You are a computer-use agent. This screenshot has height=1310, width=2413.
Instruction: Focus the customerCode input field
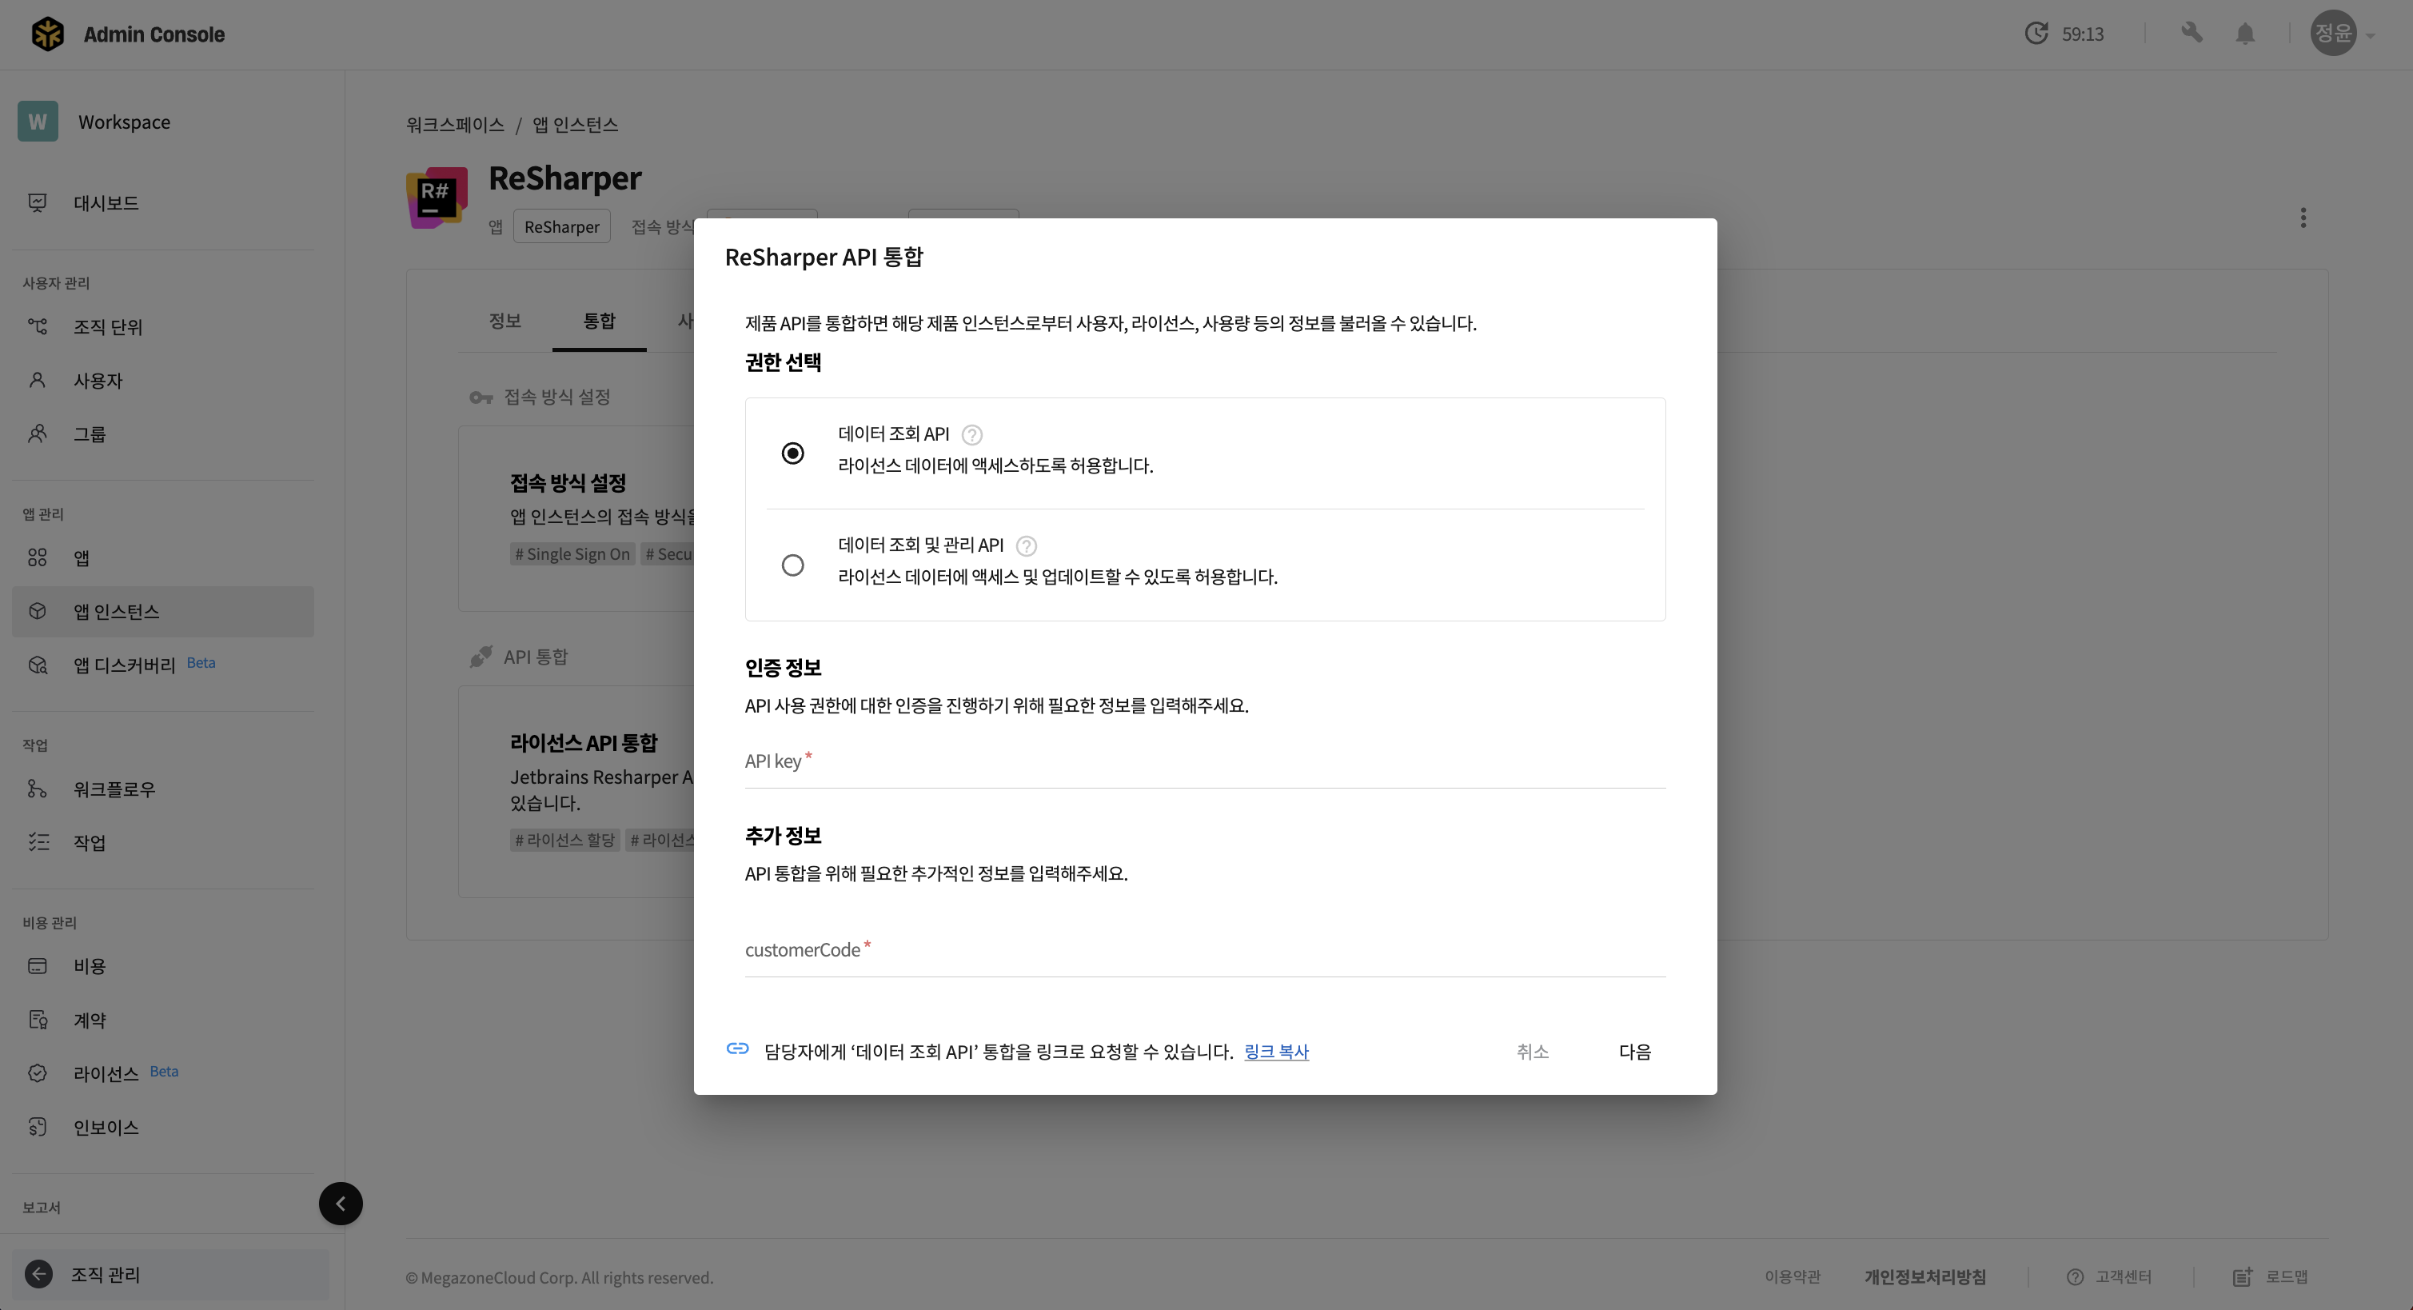1205,950
